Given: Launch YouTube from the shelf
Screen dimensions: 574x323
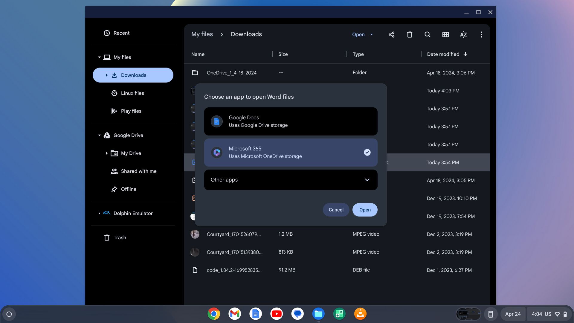Looking at the screenshot, I should click(x=277, y=314).
